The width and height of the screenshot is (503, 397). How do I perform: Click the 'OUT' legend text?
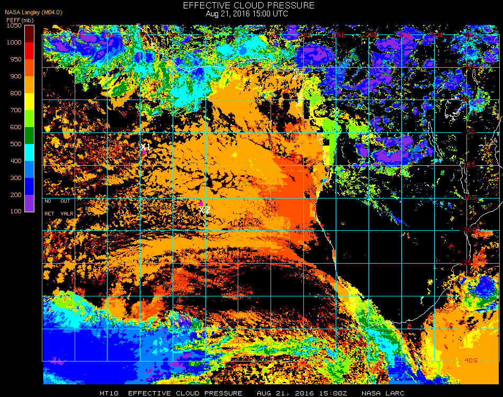66,201
